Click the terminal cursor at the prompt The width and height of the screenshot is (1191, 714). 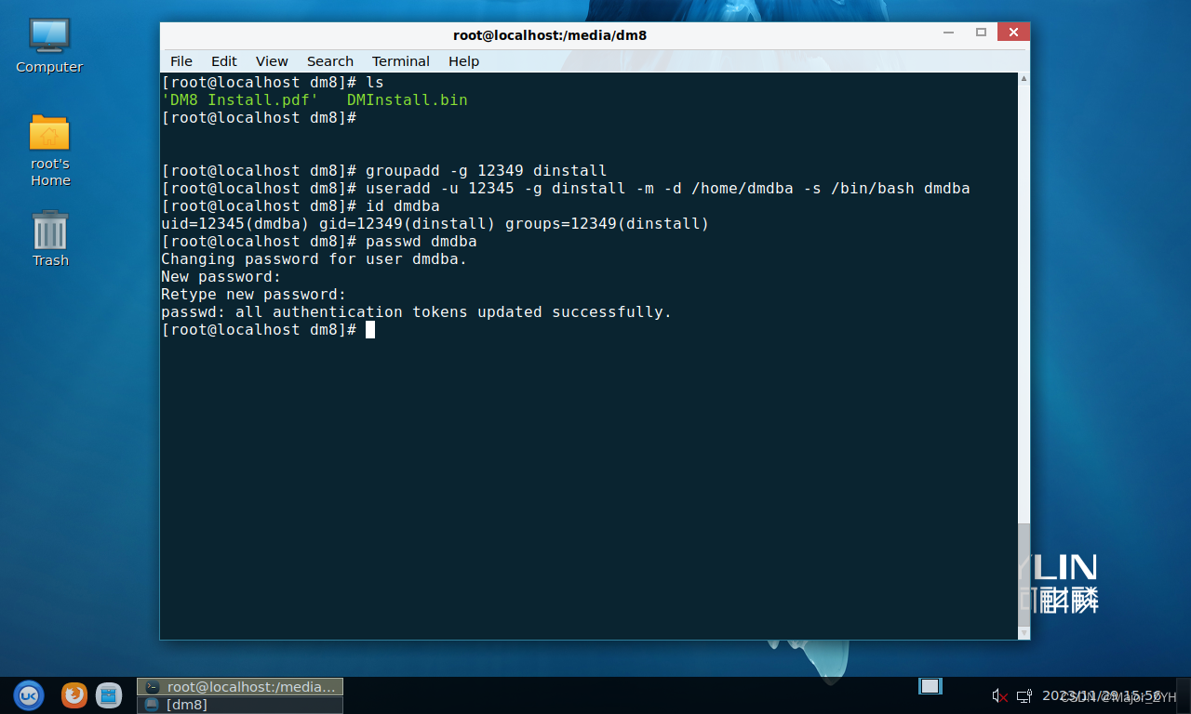click(x=370, y=330)
